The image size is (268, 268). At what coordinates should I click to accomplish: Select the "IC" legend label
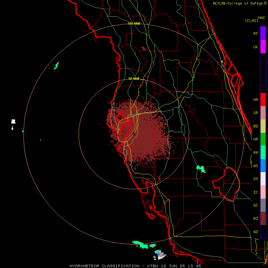tap(255, 192)
